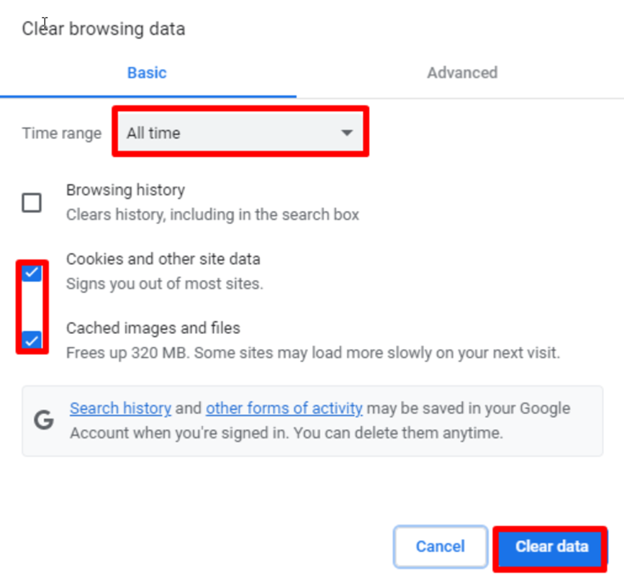Open the Time range dropdown arrow
This screenshot has width=624, height=578.
point(346,132)
